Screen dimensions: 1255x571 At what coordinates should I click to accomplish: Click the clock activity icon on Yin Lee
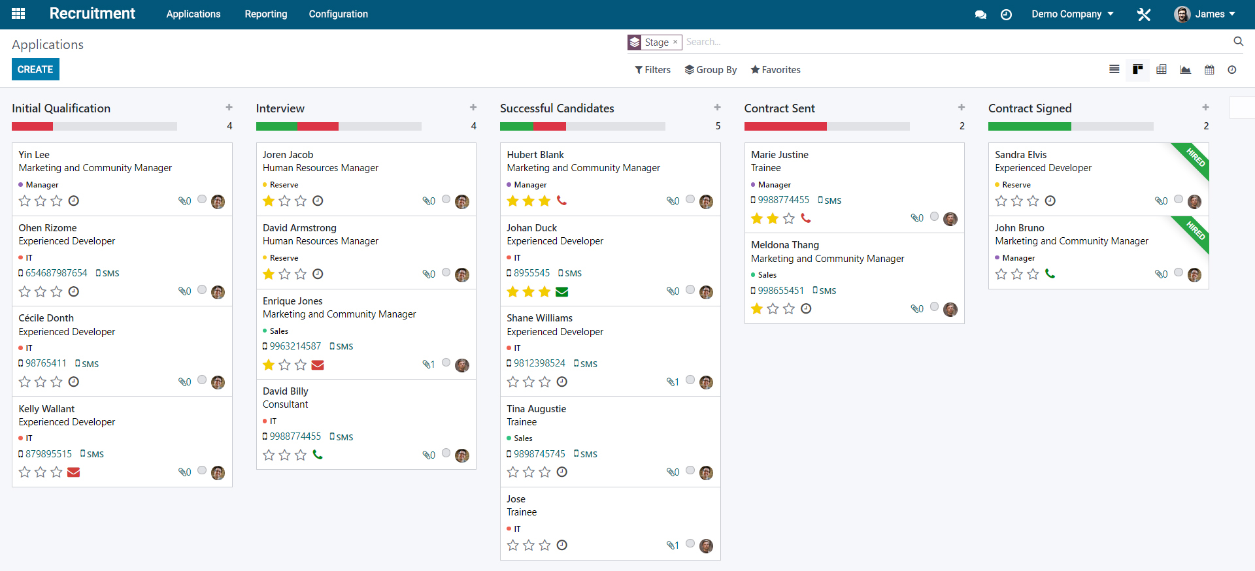pos(74,201)
